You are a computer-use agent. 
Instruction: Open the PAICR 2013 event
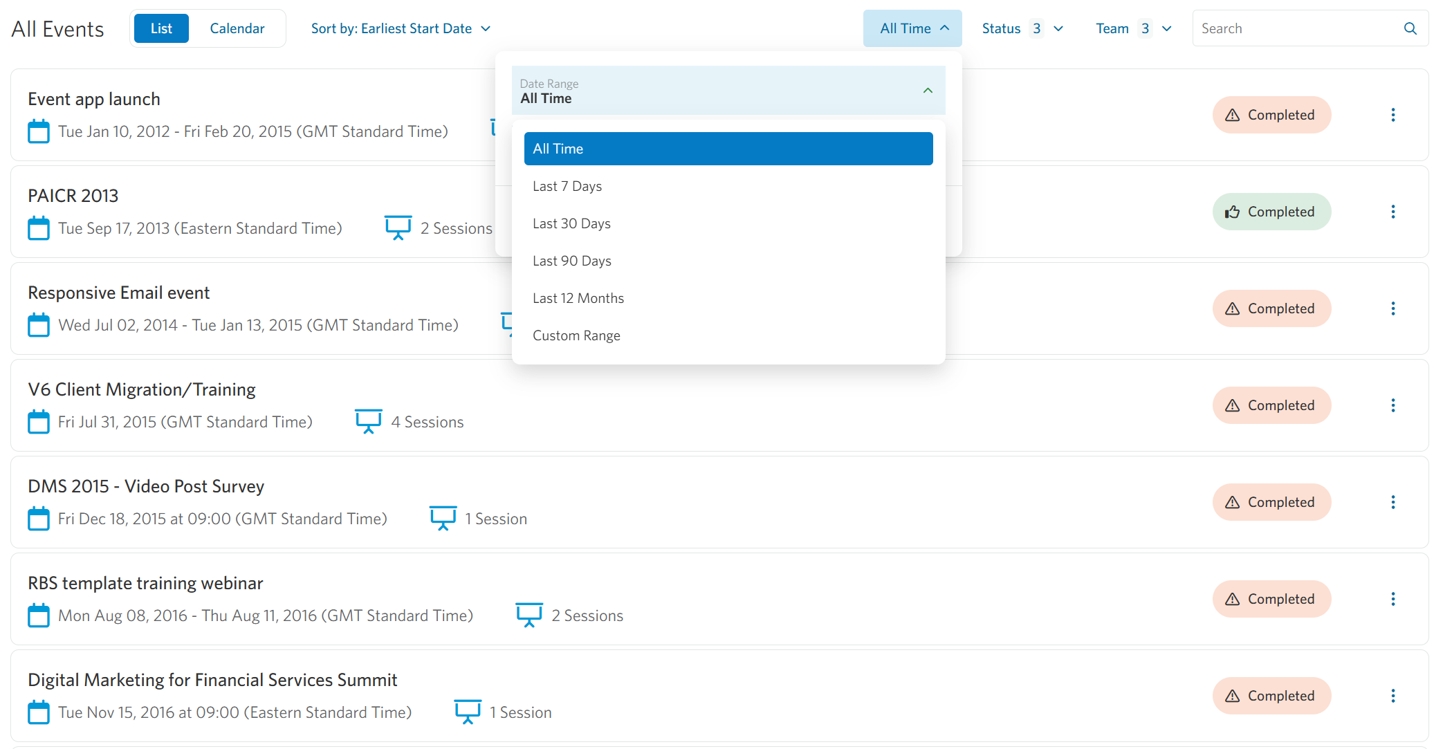pos(73,196)
